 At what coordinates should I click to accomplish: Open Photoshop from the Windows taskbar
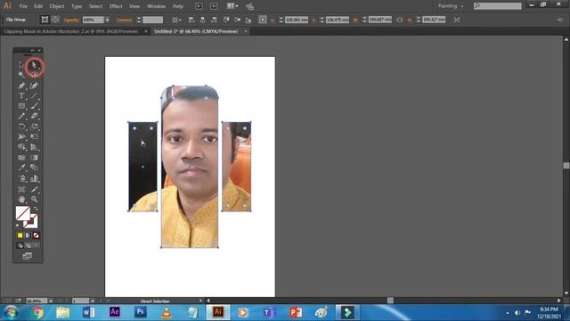tap(141, 312)
